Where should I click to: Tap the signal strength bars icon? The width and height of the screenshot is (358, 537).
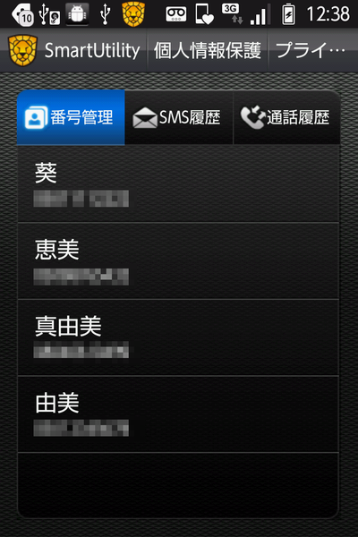(260, 14)
